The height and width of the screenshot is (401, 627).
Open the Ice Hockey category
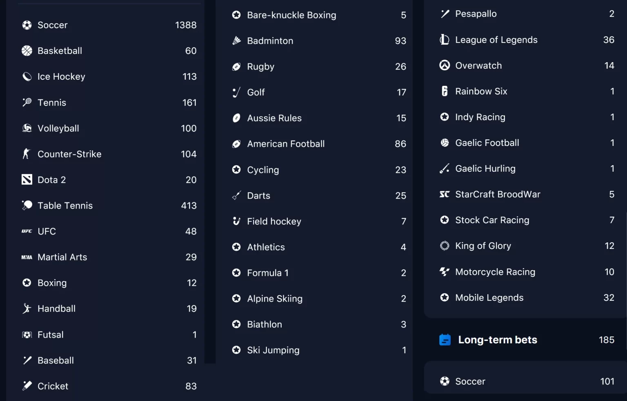(x=109, y=77)
